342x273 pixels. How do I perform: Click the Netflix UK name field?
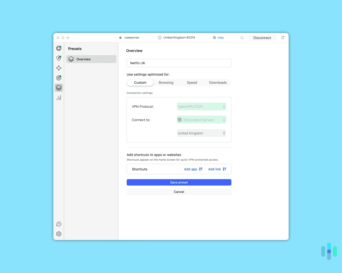pos(179,63)
